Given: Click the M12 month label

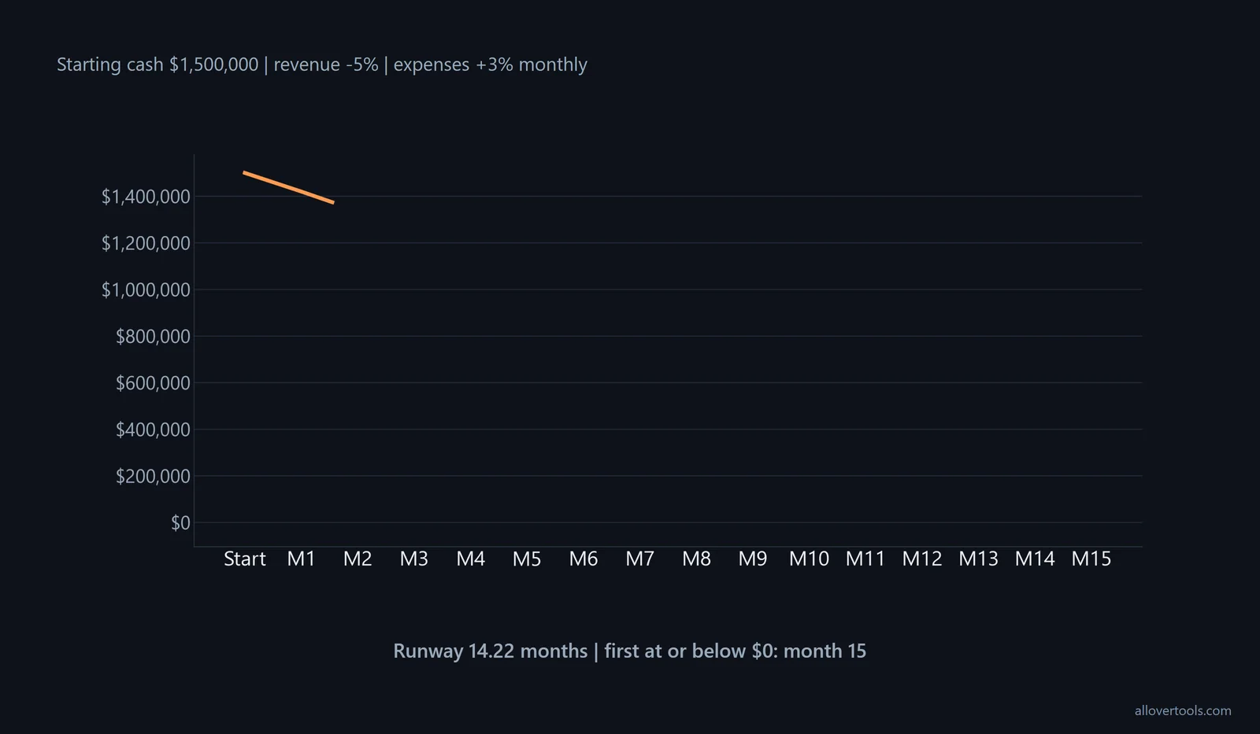Looking at the screenshot, I should (922, 559).
